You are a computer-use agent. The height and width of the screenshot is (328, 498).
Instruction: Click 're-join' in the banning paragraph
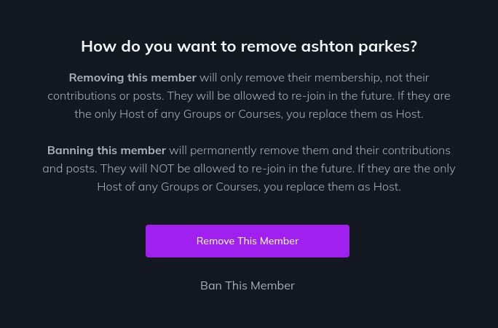click(x=269, y=168)
